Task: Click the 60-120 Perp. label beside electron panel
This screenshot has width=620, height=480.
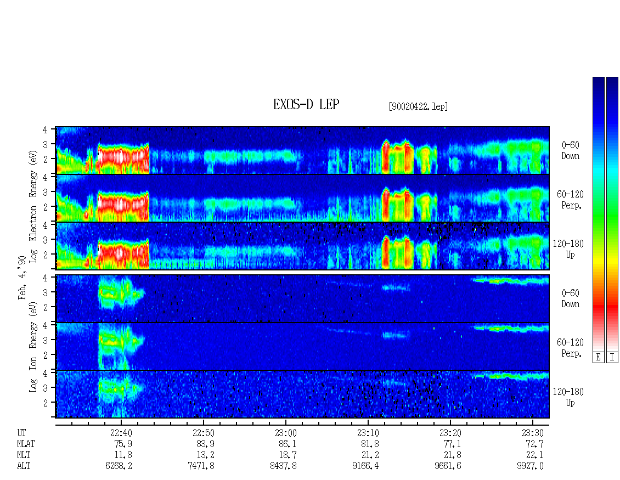Action: (570, 200)
